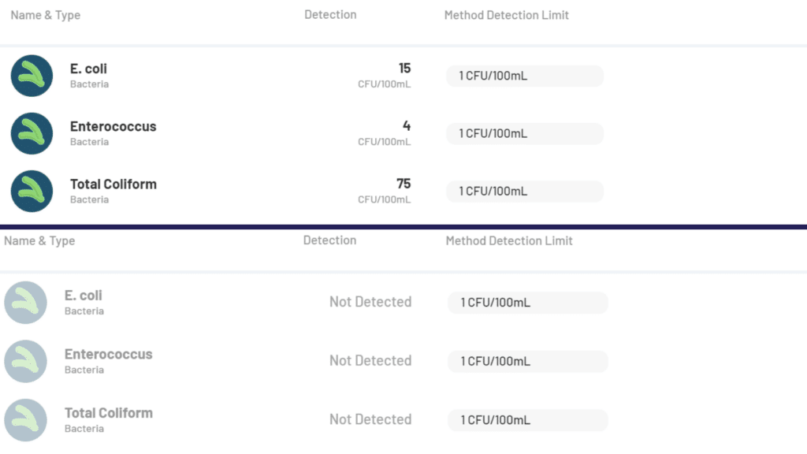Click the detected Enterococcus bacteria icon
807x454 pixels.
[x=32, y=133]
